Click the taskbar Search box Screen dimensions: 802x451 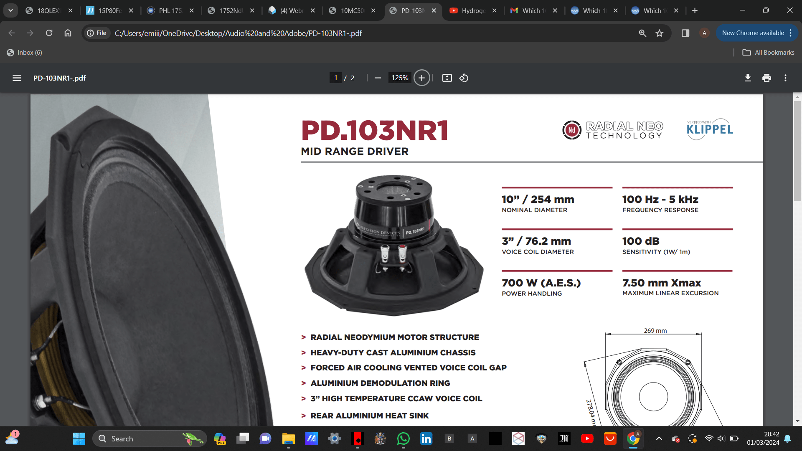[x=150, y=438]
